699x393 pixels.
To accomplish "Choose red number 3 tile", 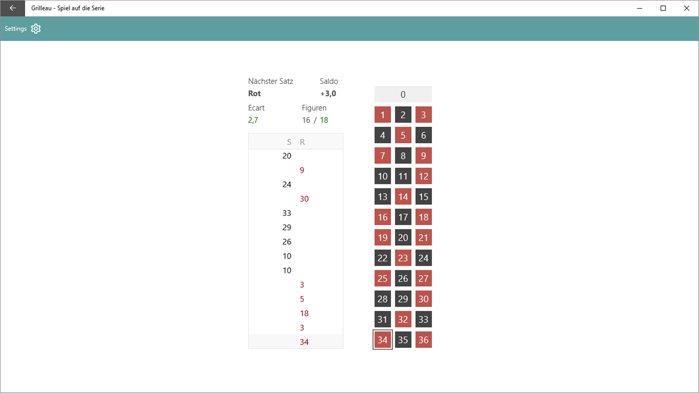I will [x=423, y=115].
